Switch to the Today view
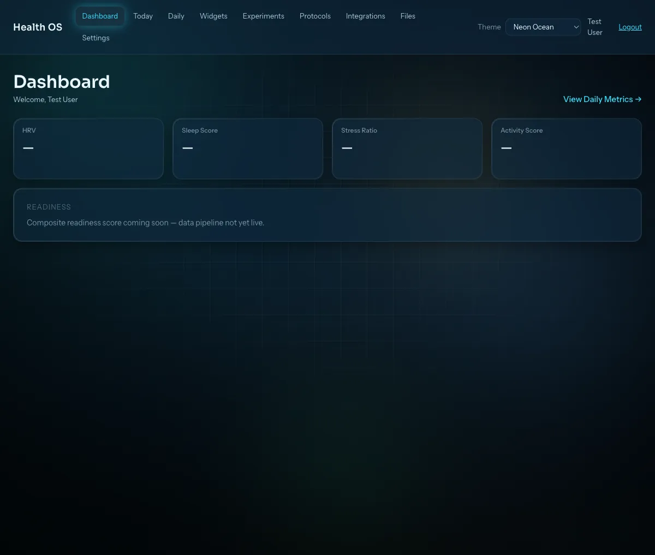 [142, 16]
